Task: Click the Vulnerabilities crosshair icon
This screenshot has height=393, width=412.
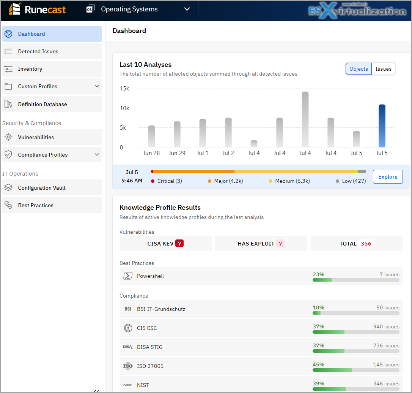Action: tap(8, 137)
